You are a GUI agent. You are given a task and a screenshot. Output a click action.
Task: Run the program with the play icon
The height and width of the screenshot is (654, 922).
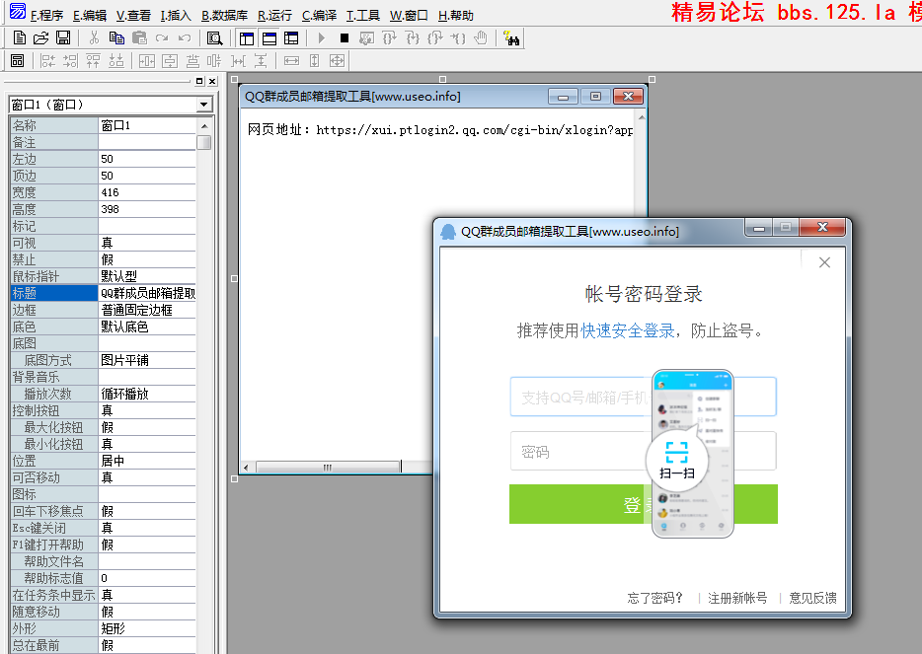[321, 38]
